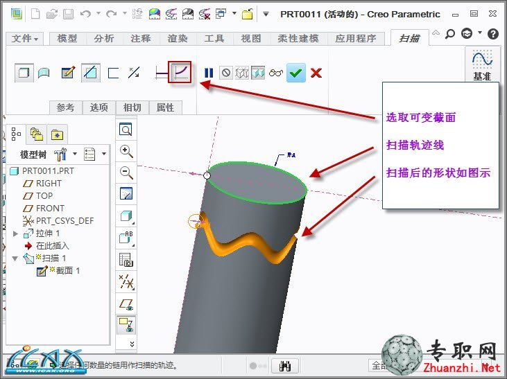
Task: Expand the quick access toolbar customize arrow
Action: [266, 15]
